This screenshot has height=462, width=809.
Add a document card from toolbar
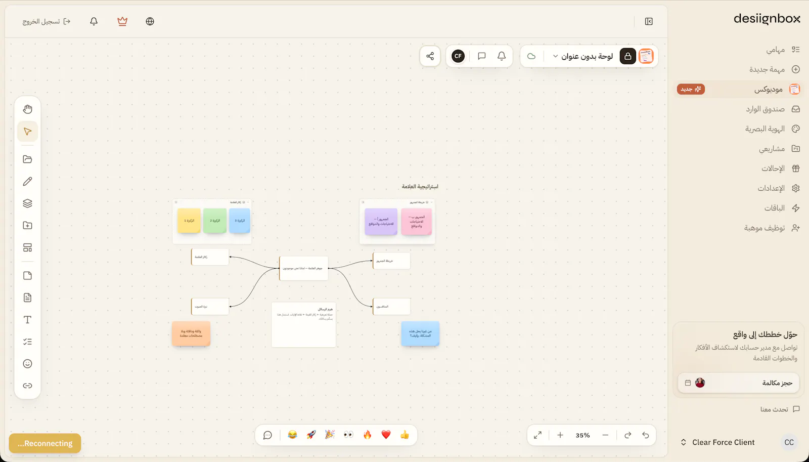pos(27,298)
